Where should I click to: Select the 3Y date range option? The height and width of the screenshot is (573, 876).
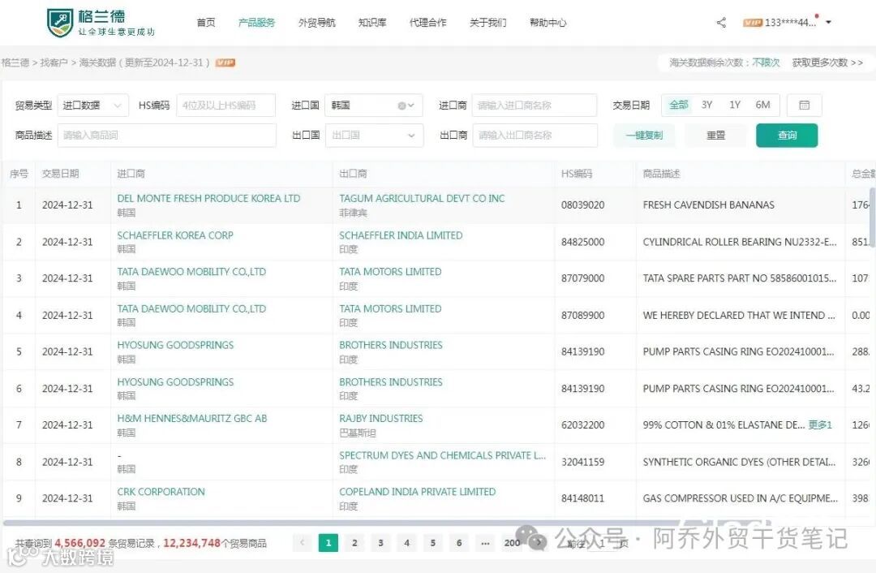point(706,105)
